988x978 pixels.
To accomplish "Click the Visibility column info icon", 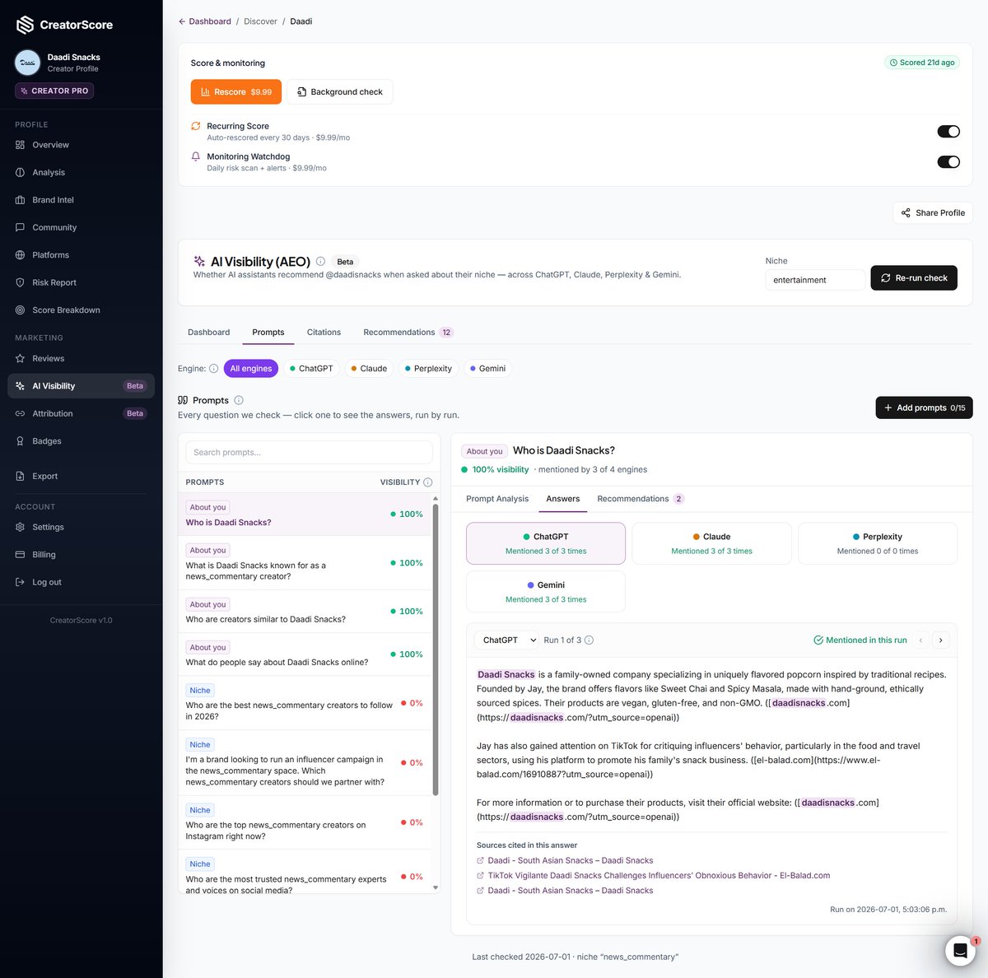I will 427,482.
